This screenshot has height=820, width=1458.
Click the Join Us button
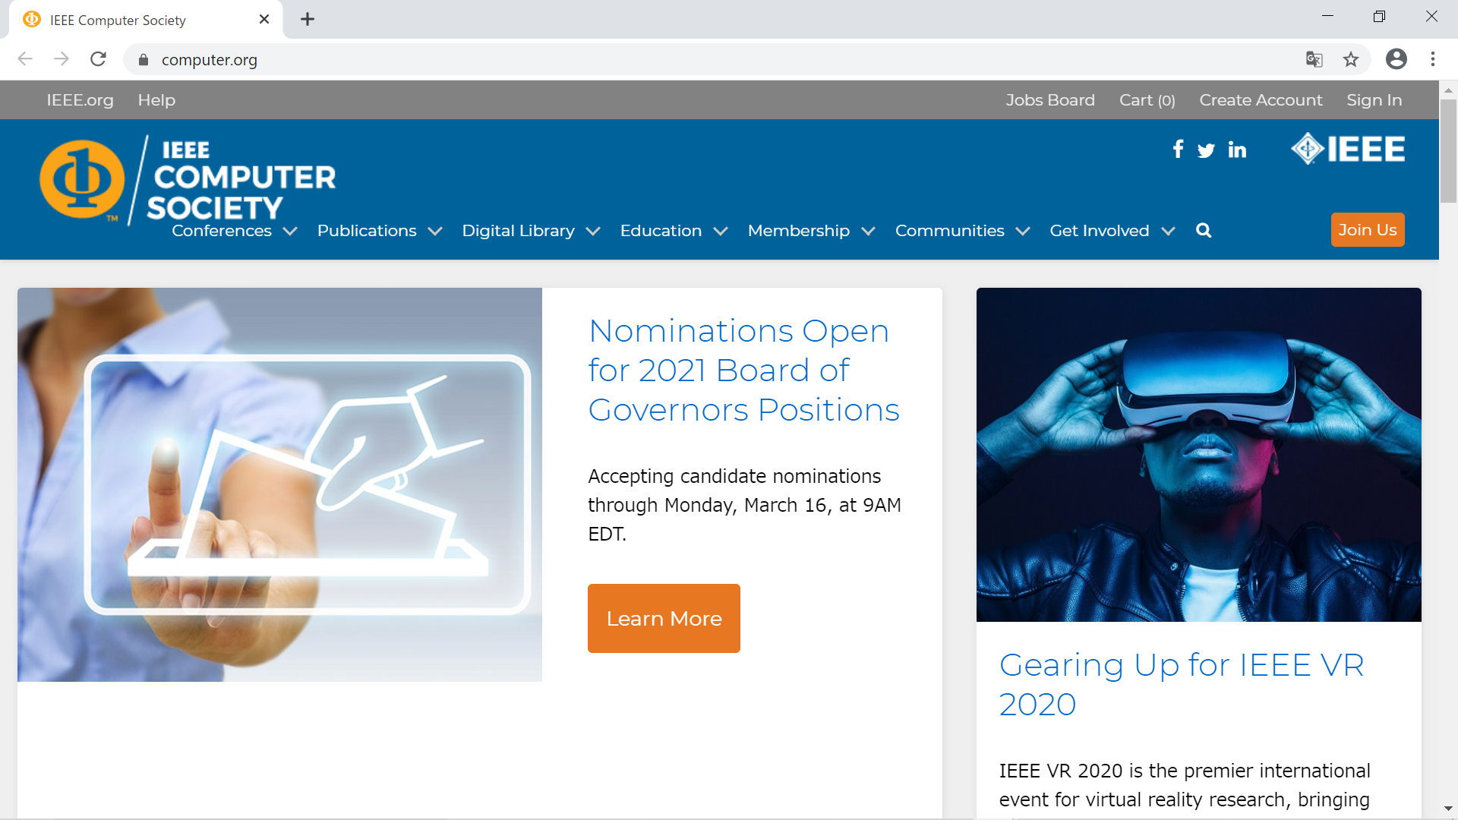[1368, 230]
